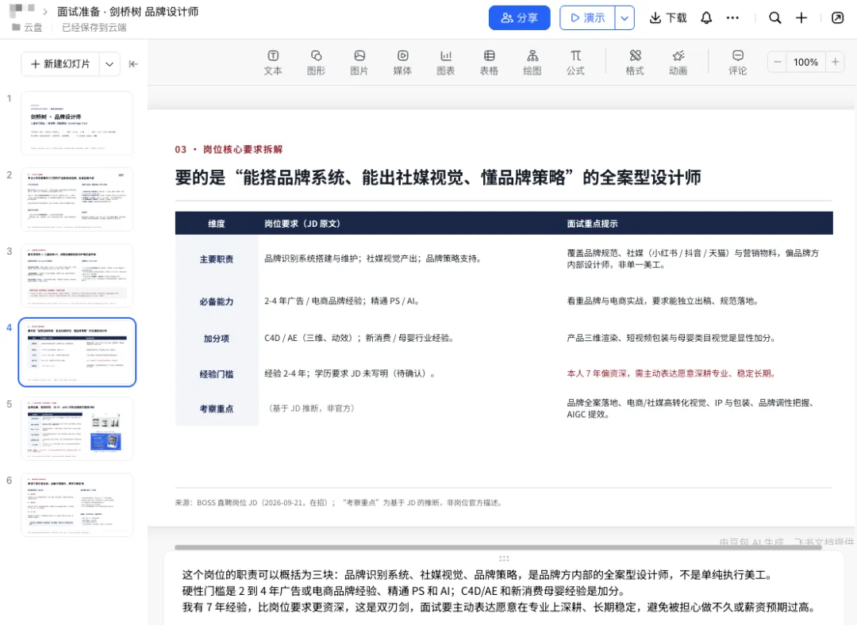Click the 下载 download button
This screenshot has width=857, height=625.
click(x=667, y=18)
